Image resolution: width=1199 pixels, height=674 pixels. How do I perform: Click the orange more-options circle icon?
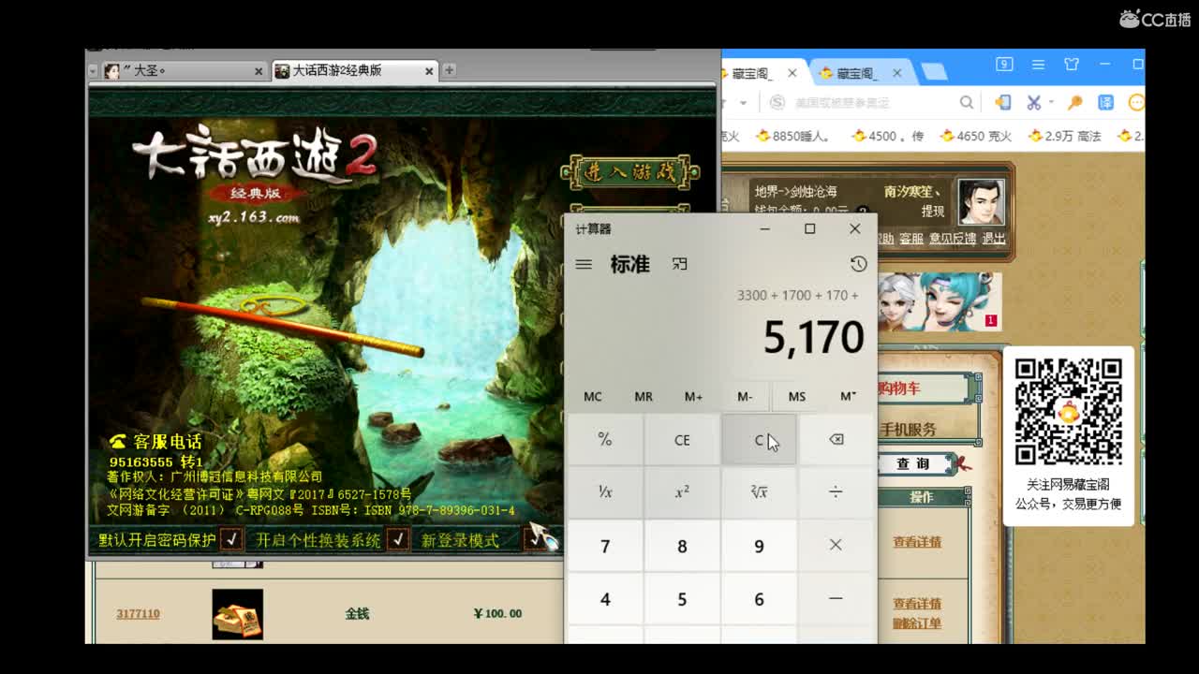point(1136,102)
